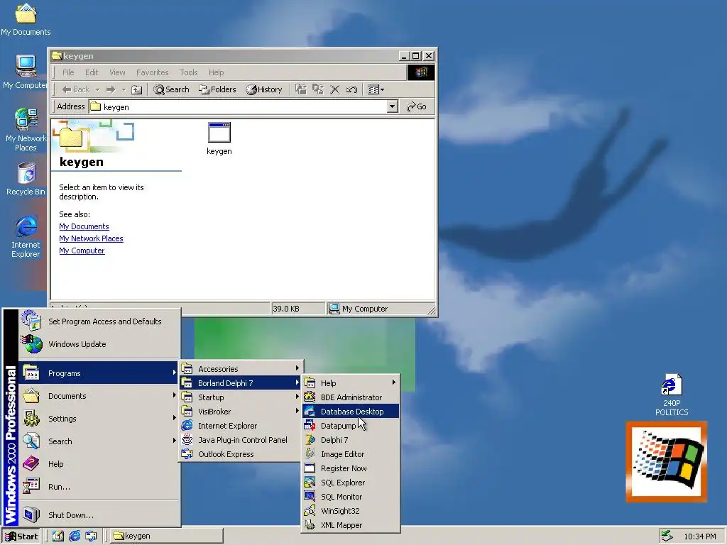The image size is (727, 545).
Task: Click the system tray network icon
Action: point(667,536)
